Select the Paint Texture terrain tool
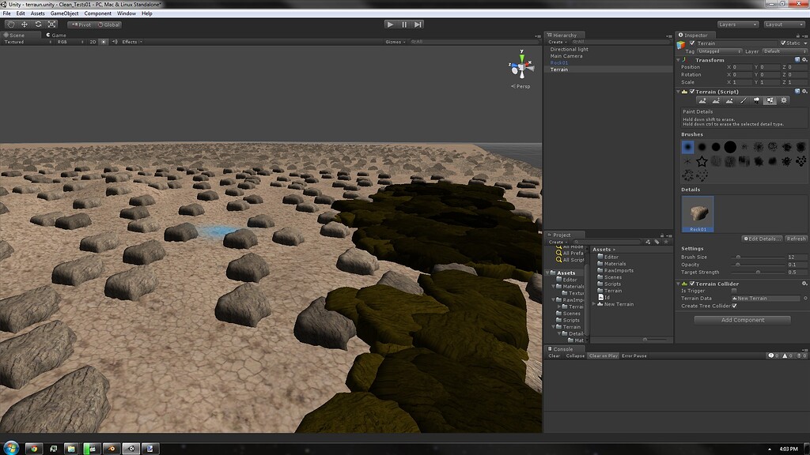 tap(744, 100)
